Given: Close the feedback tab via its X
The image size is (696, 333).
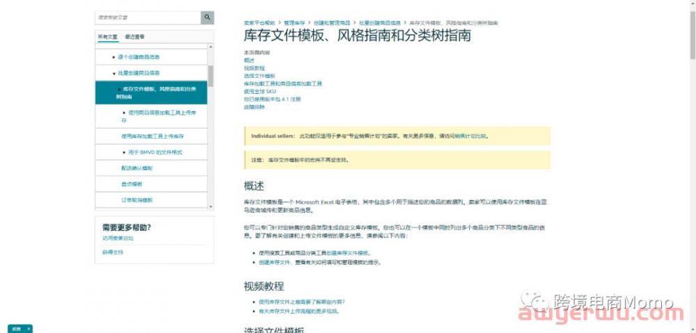Looking at the screenshot, I should pyautogui.click(x=28, y=329).
